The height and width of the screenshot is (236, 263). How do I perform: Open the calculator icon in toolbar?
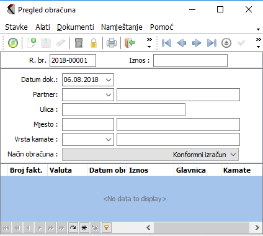pyautogui.click(x=79, y=43)
